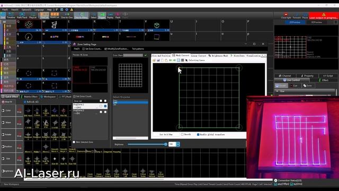Save the mesh with the floppy disk icon
The height and width of the screenshot is (191, 339).
pos(158,60)
